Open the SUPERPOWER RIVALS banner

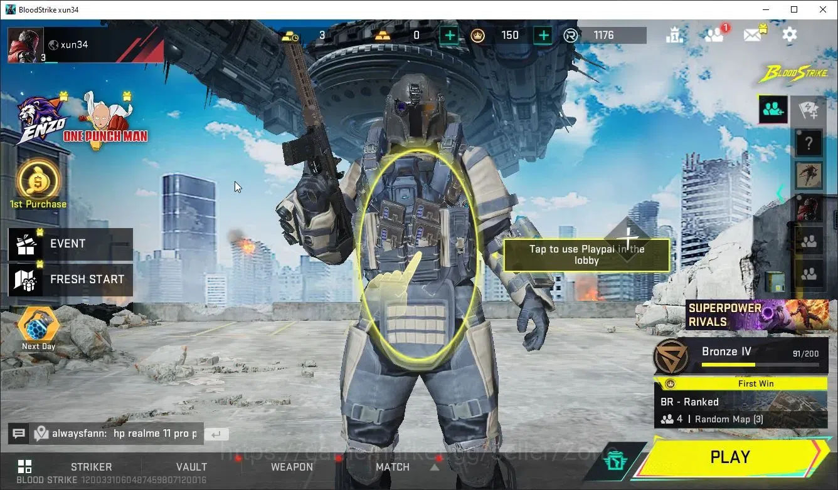point(756,315)
